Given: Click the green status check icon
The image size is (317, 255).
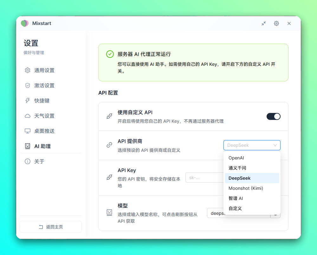Looking at the screenshot, I should pos(110,54).
